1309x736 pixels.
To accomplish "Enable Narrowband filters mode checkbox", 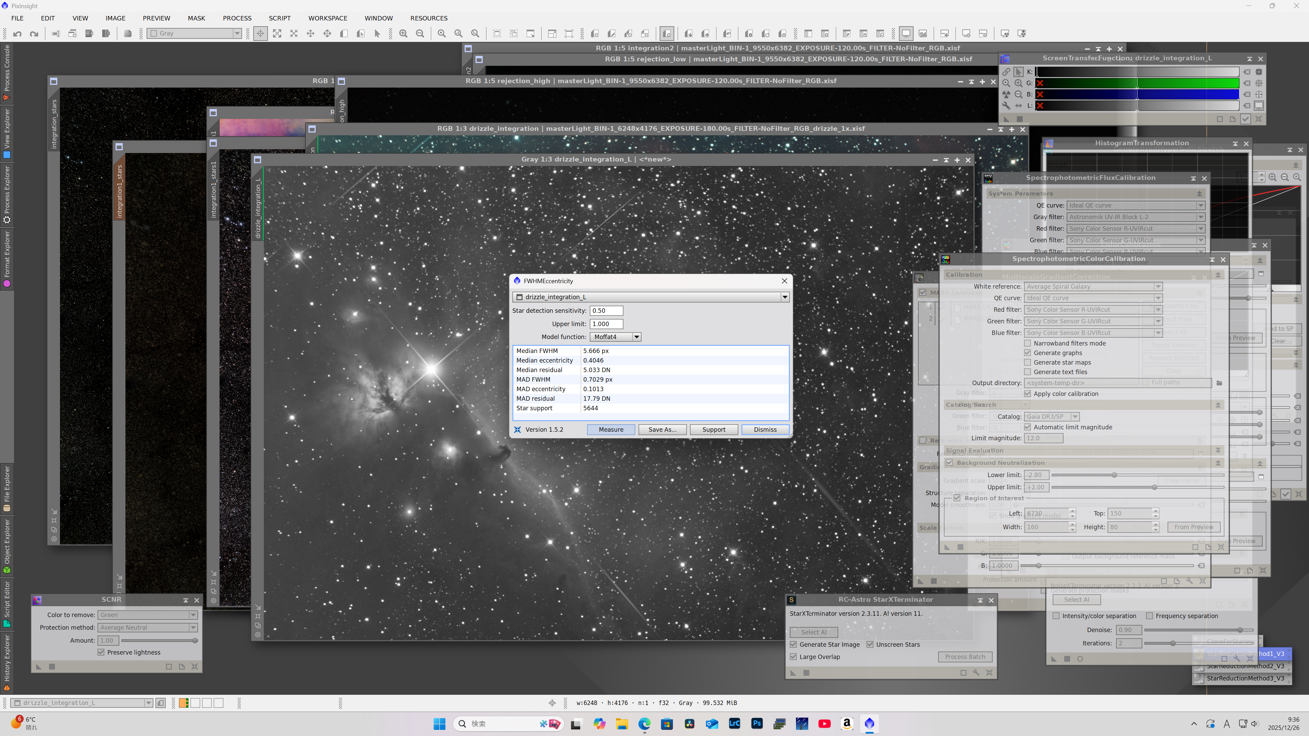I will 1027,343.
